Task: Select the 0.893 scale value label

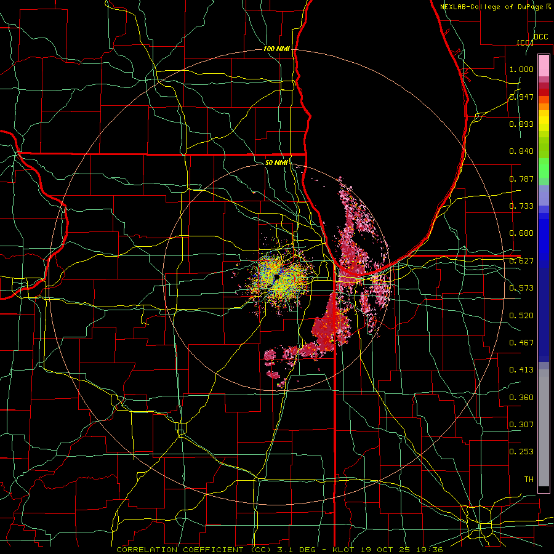Action: [521, 124]
